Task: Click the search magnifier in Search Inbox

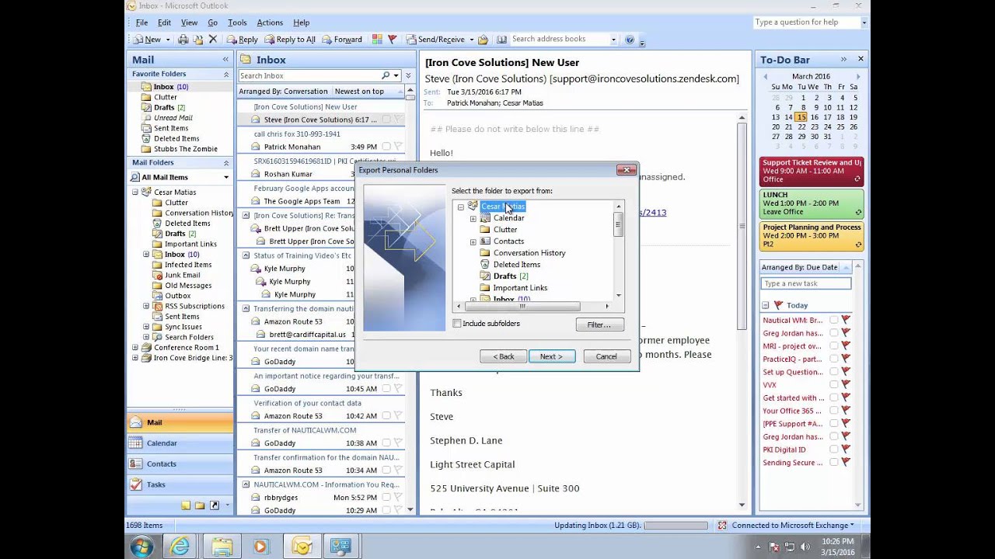Action: [x=386, y=75]
